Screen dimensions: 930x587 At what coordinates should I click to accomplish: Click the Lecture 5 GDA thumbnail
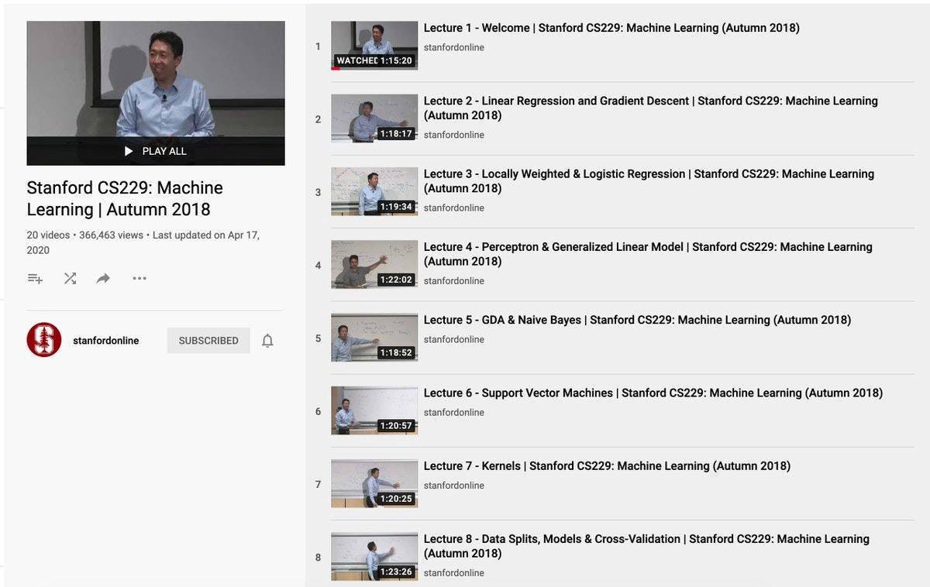tap(374, 338)
